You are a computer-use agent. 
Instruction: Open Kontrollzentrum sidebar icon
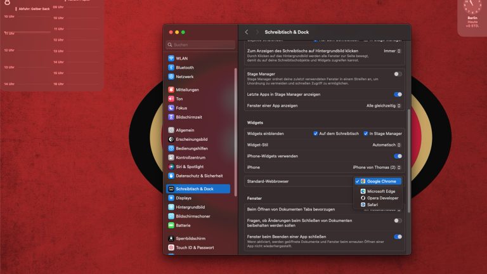pyautogui.click(x=171, y=157)
